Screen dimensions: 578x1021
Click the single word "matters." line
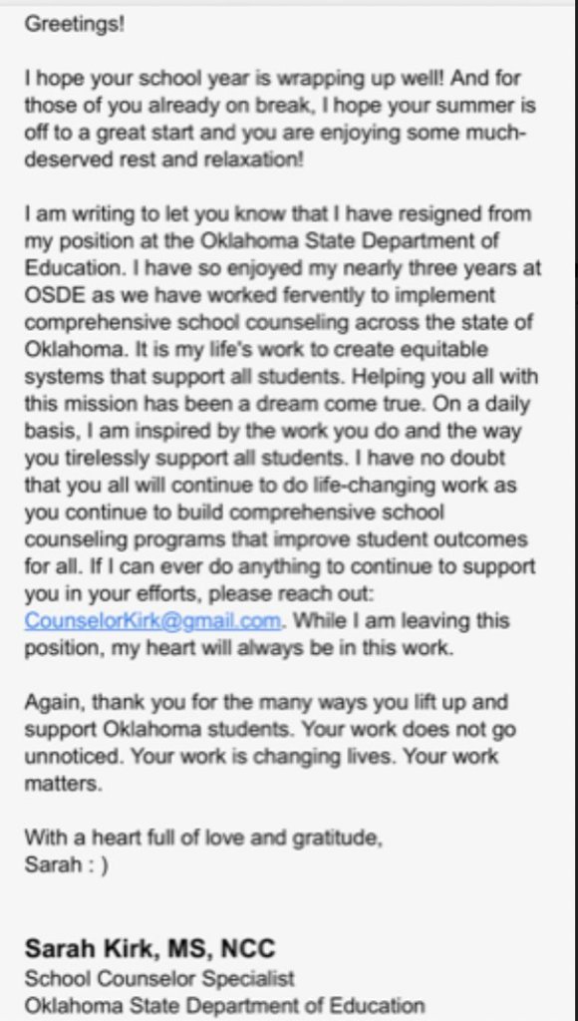click(x=63, y=784)
